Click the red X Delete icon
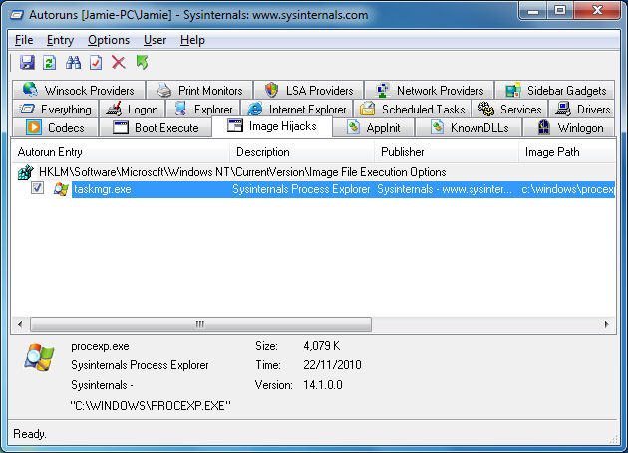 (119, 63)
